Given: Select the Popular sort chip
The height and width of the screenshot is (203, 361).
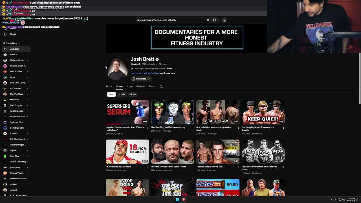Looking at the screenshot, I should click(122, 94).
